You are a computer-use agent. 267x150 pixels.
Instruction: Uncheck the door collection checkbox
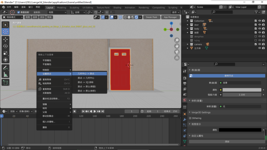[256, 25]
